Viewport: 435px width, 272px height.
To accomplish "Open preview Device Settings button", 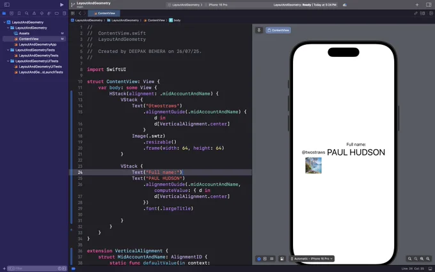I will (x=282, y=259).
